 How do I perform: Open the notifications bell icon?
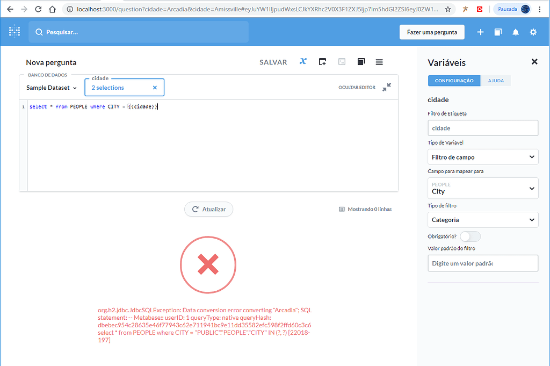[x=515, y=32]
